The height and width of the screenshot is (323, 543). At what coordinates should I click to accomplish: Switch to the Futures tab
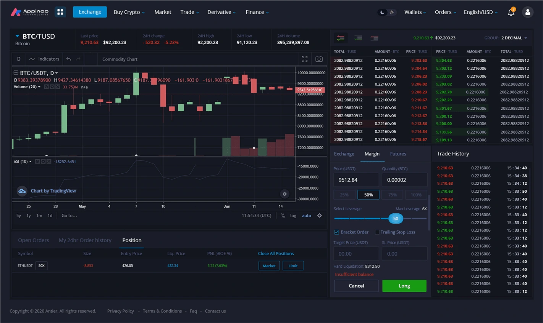398,154
